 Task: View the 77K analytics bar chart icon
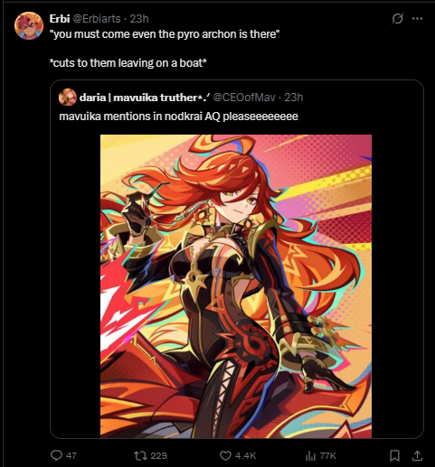310,455
